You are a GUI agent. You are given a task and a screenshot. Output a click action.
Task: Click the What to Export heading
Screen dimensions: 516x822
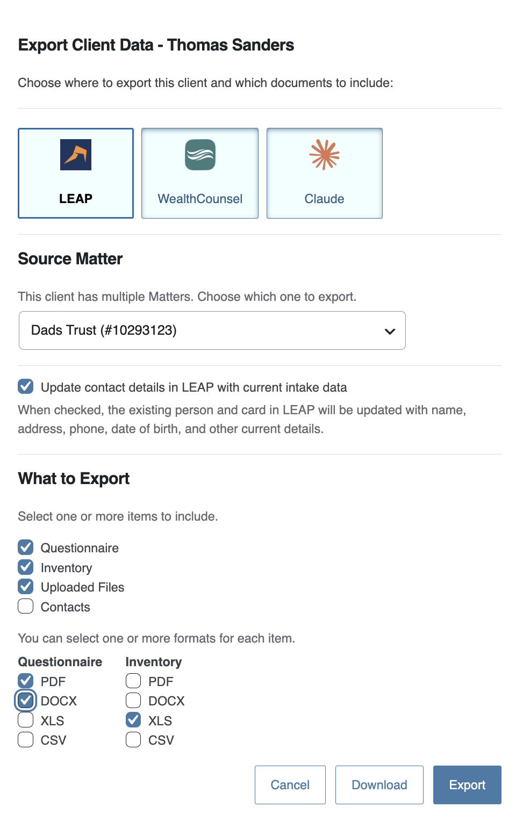(x=74, y=479)
